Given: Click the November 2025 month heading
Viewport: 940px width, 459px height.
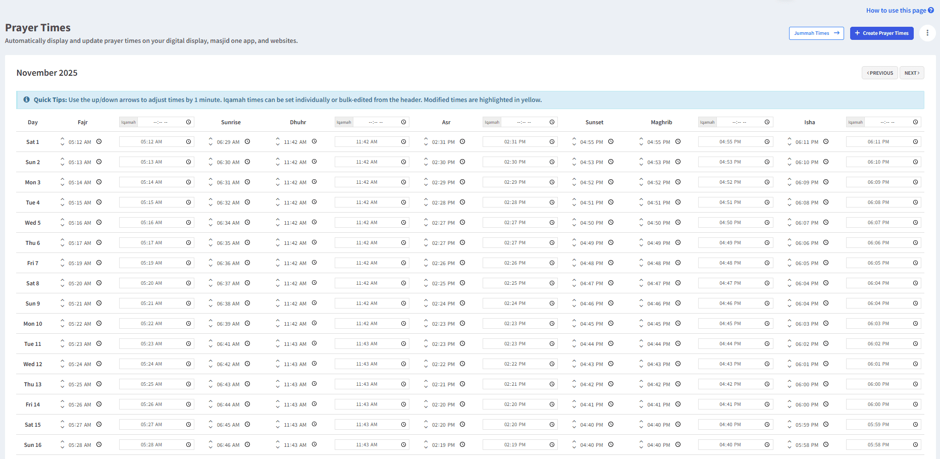Looking at the screenshot, I should tap(47, 73).
